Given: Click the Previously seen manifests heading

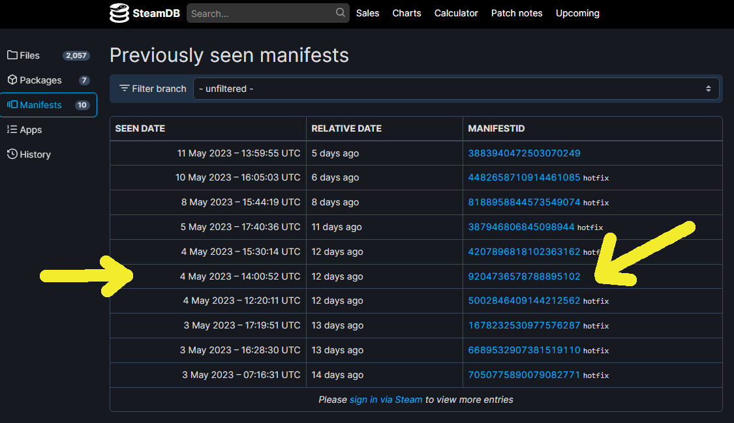Looking at the screenshot, I should (229, 55).
